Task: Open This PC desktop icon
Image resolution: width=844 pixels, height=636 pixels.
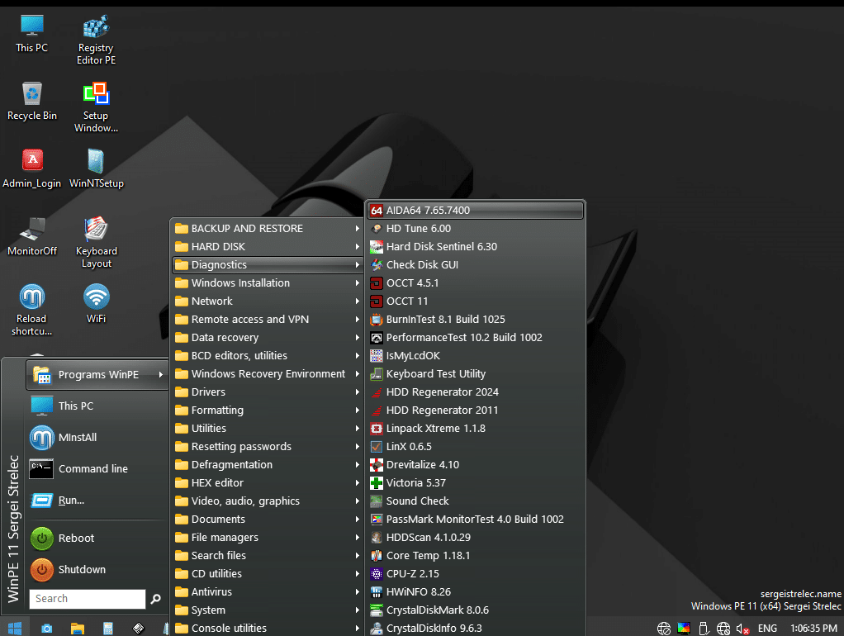Action: 31,33
